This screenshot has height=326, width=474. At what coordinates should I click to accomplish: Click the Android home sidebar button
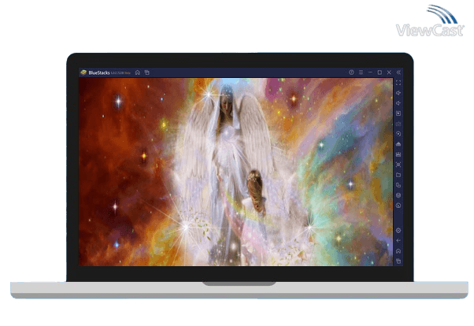398,251
